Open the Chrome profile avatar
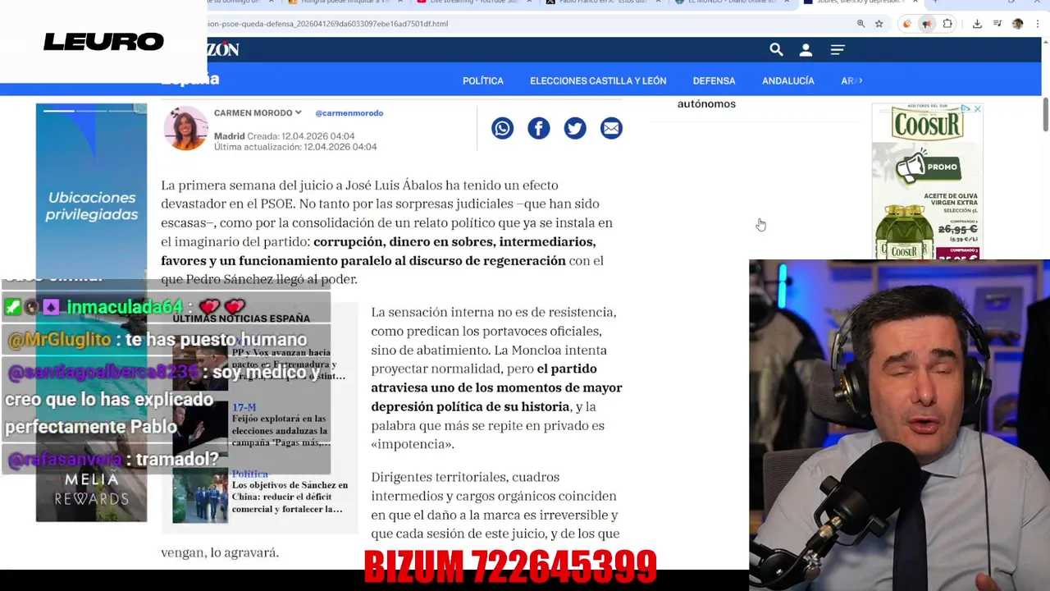The image size is (1050, 591). click(x=1017, y=24)
